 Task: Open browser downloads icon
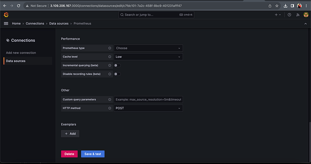point(285,6)
